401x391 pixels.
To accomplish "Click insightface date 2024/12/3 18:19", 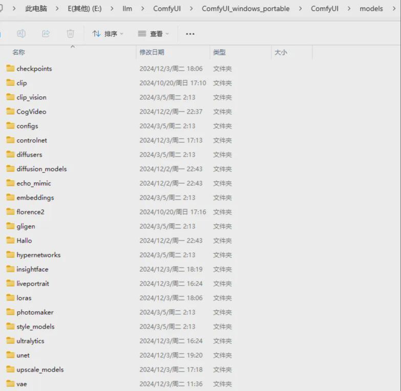I will pyautogui.click(x=171, y=269).
